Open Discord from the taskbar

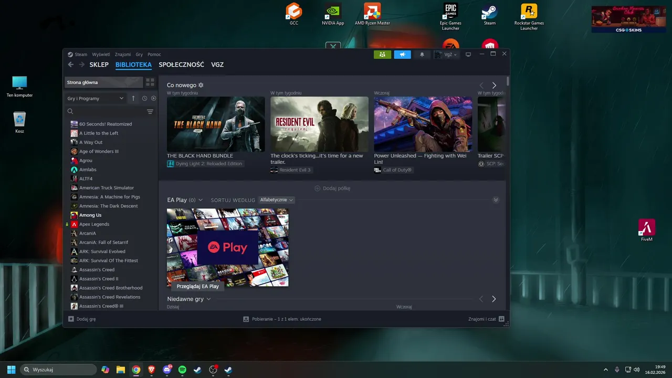click(x=167, y=370)
